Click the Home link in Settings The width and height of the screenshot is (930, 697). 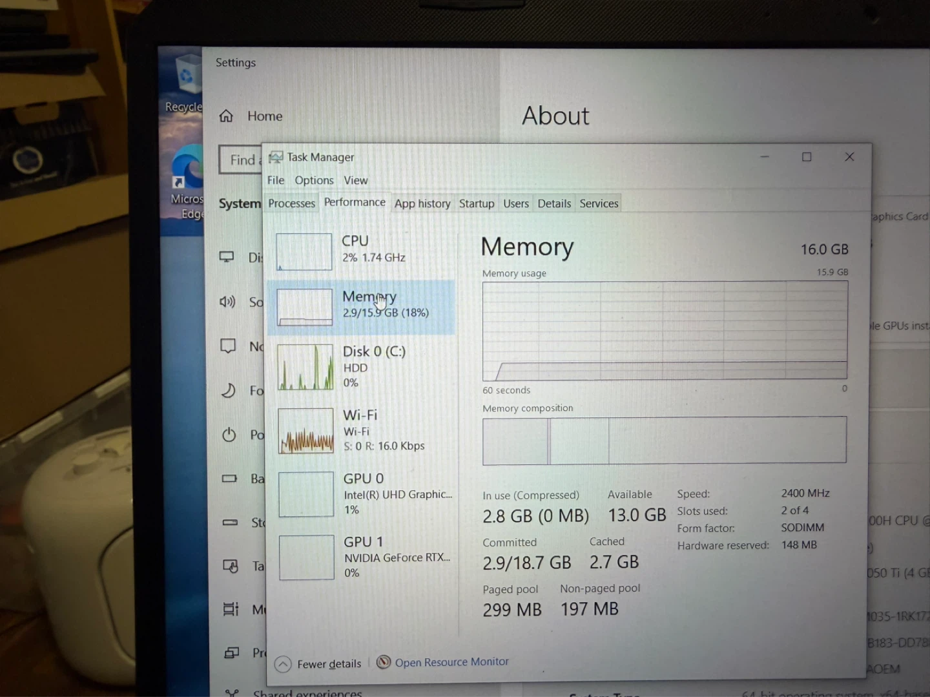265,116
